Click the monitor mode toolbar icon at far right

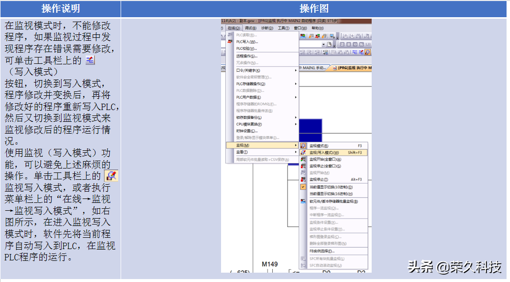click(368, 52)
